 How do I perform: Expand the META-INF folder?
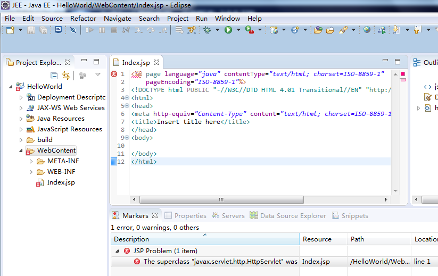[31, 161]
